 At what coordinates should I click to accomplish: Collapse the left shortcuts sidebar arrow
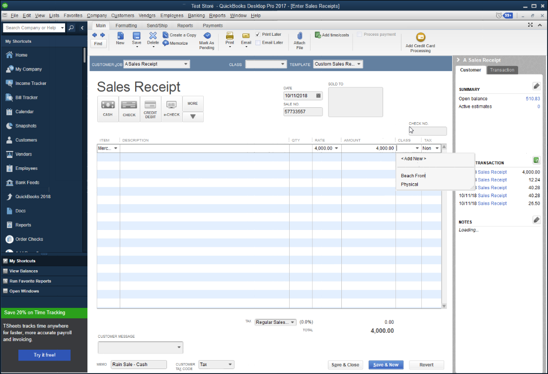[x=82, y=28]
